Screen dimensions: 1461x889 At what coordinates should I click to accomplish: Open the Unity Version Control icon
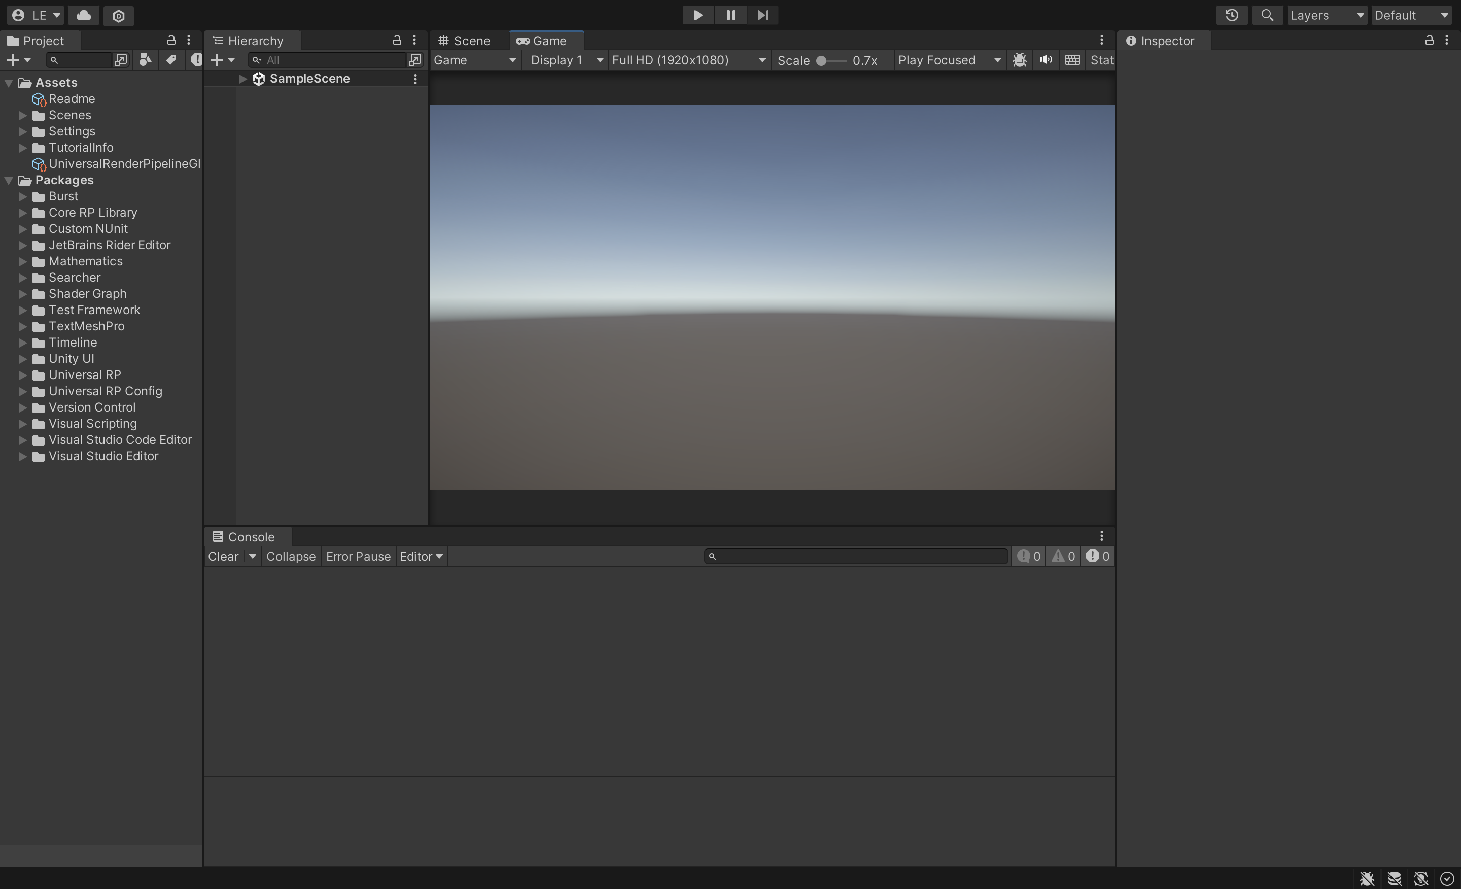tap(119, 15)
